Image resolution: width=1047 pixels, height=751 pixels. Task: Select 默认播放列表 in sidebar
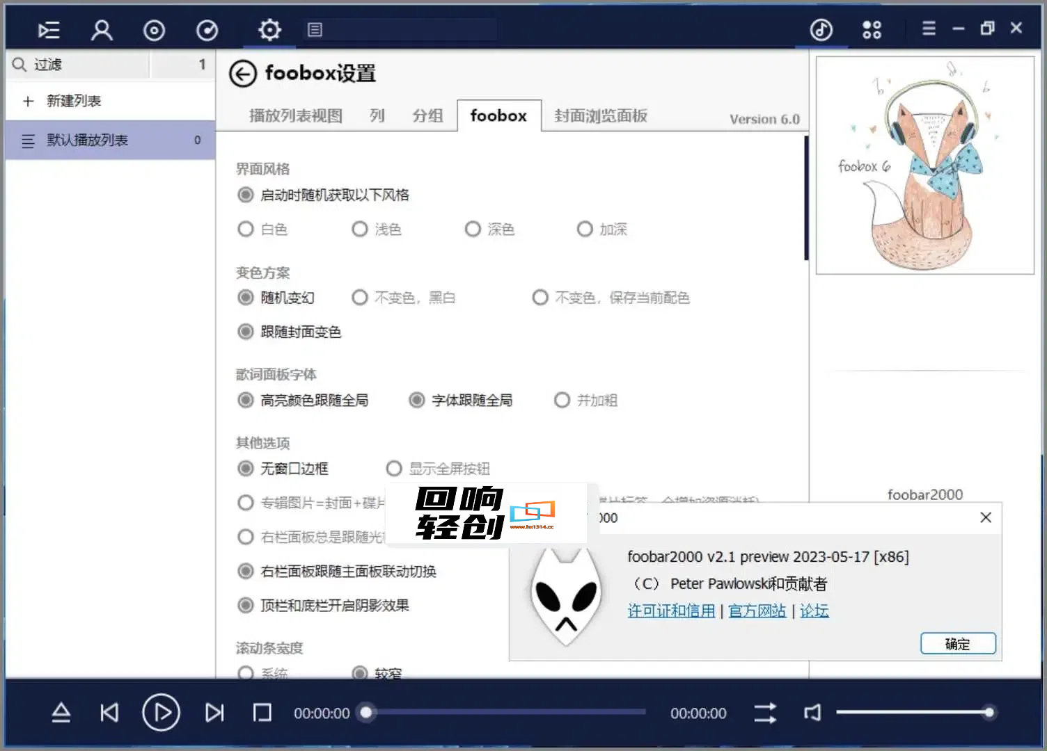110,140
